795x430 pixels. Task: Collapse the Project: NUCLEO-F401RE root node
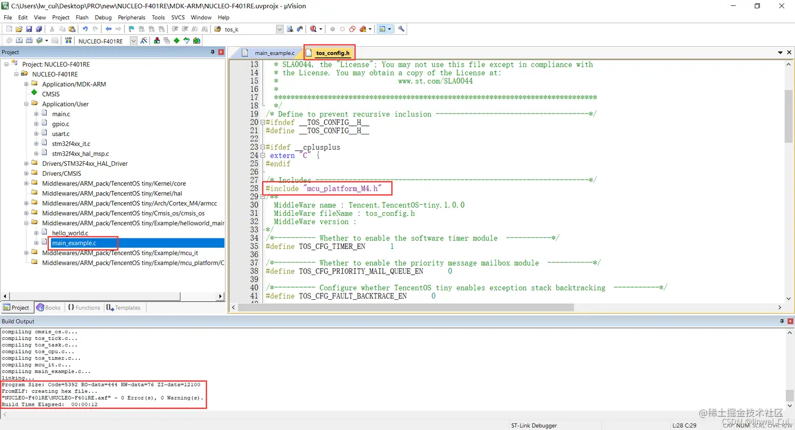tap(6, 64)
